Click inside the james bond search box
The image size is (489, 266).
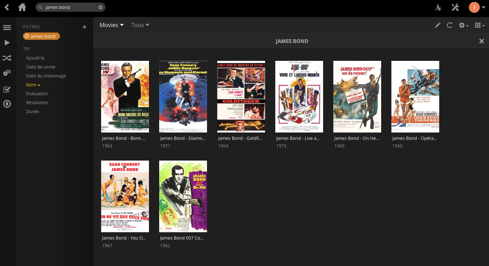70,7
